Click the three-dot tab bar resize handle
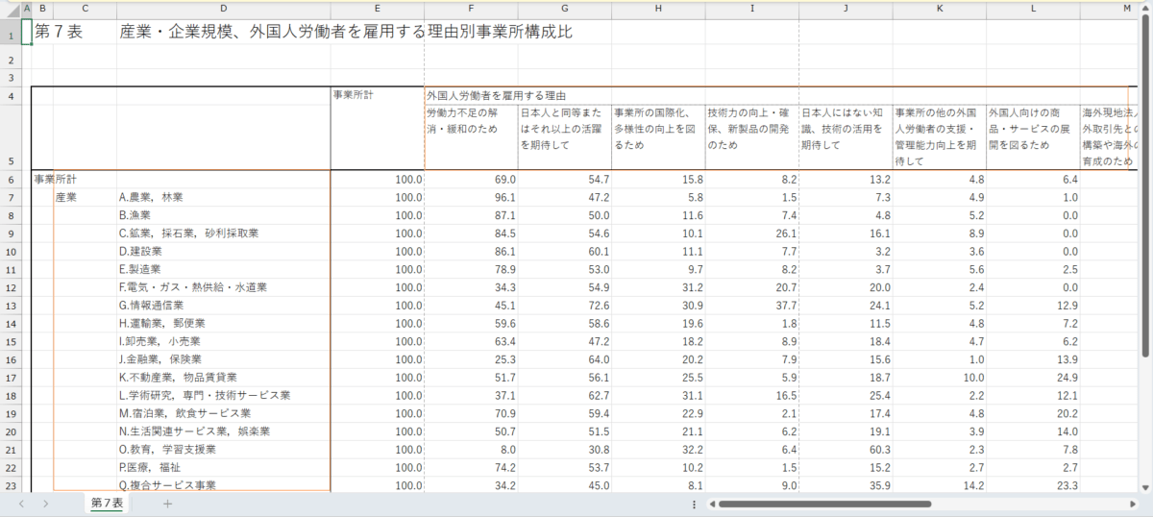Viewport: 1153px width, 517px height. tap(694, 504)
